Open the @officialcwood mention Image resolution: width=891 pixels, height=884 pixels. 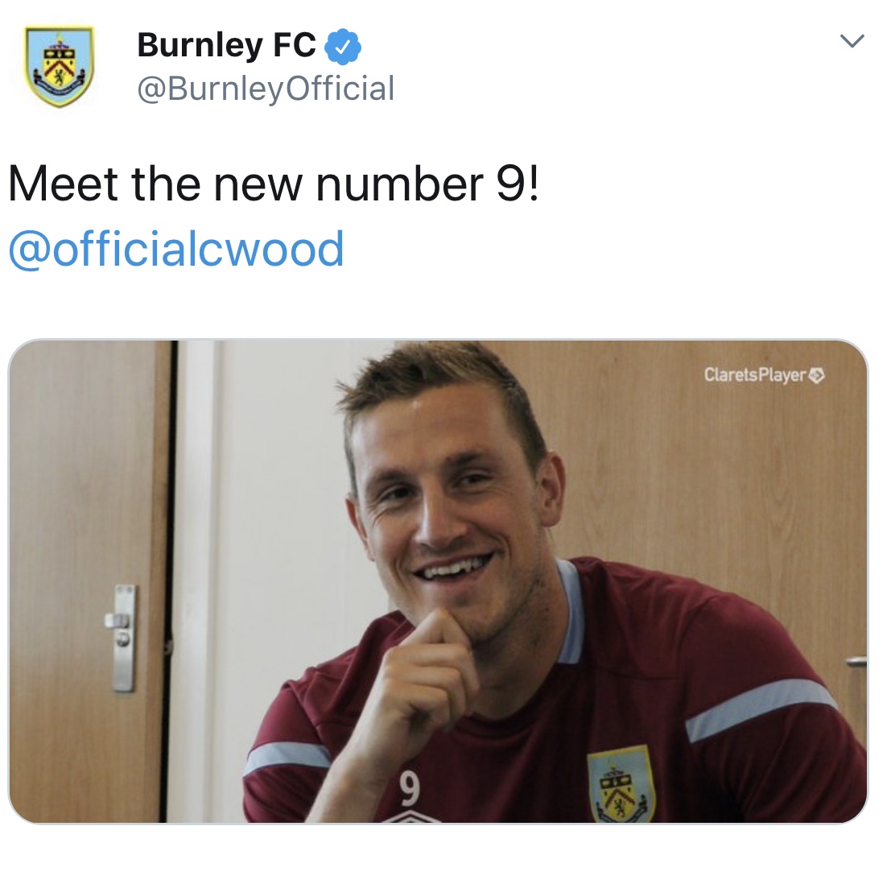[x=176, y=249]
